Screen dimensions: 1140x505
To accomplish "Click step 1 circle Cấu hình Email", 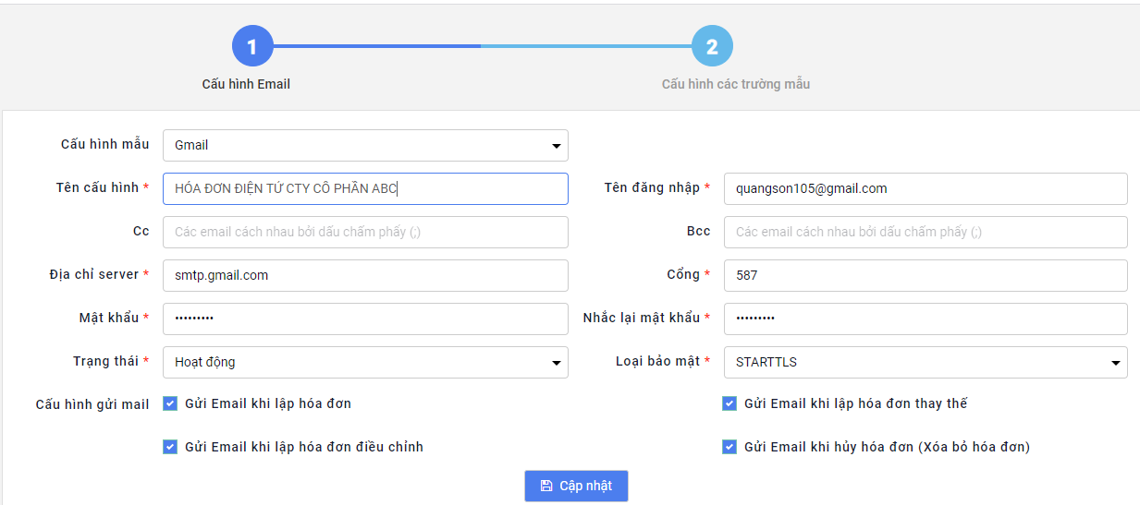I will coord(252,46).
